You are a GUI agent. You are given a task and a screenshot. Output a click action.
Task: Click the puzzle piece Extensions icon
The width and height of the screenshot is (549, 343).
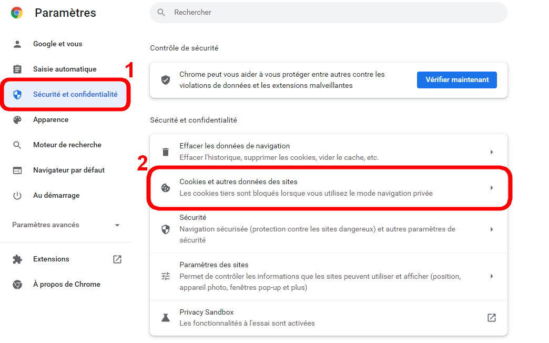[17, 259]
